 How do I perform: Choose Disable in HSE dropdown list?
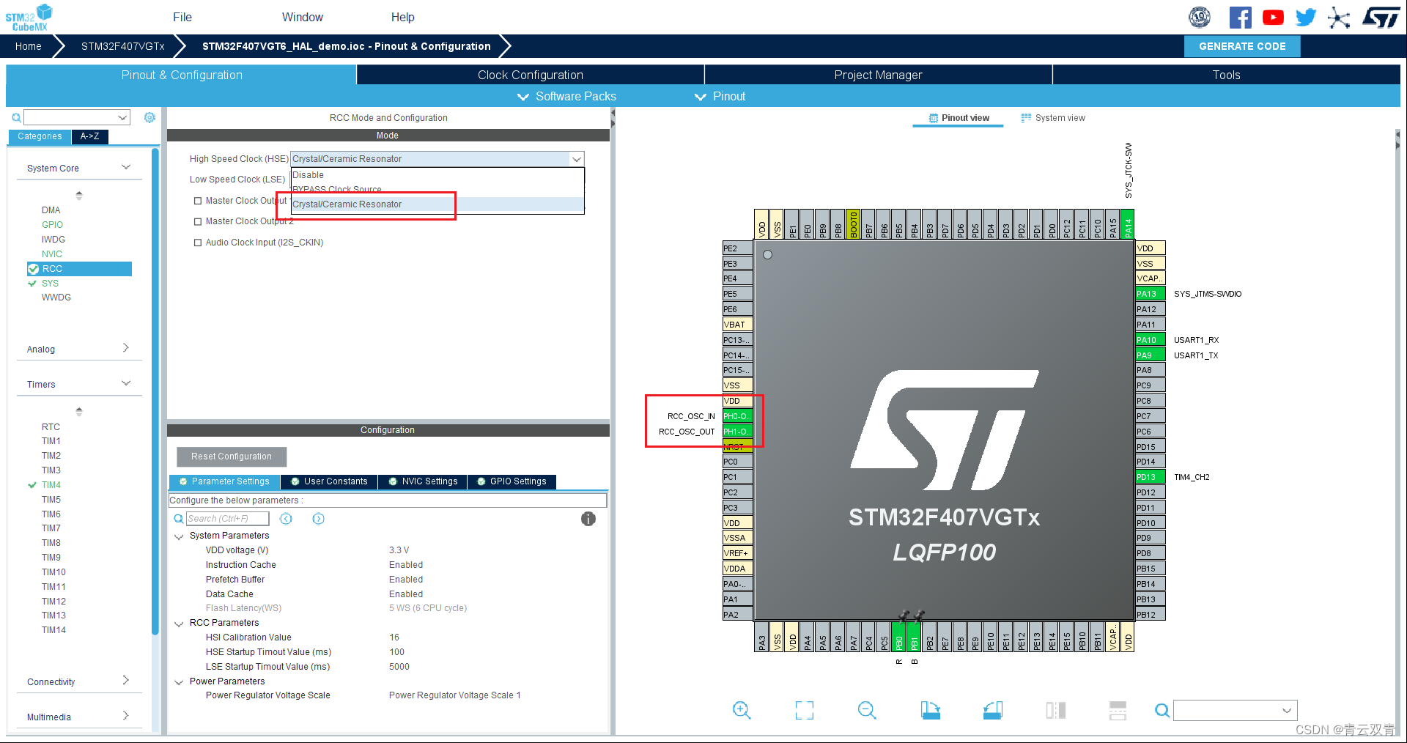[x=437, y=175]
